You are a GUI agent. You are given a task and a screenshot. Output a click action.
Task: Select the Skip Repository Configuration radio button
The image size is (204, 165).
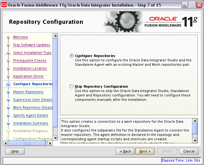(71, 86)
